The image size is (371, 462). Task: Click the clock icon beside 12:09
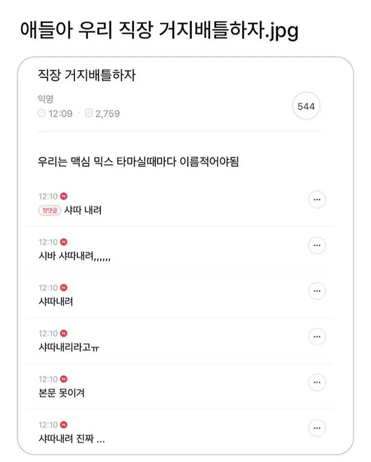point(42,113)
